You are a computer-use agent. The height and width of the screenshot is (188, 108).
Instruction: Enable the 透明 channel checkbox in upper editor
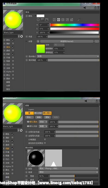click(x=13, y=50)
